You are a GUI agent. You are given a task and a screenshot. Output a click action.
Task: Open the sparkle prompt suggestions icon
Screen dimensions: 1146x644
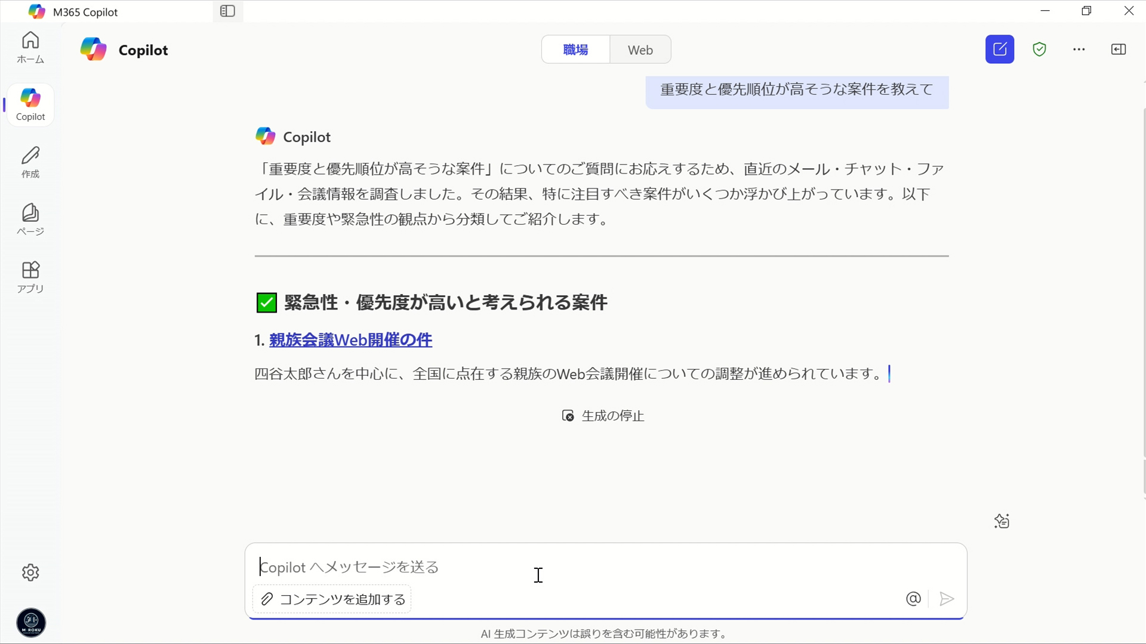[1002, 521]
